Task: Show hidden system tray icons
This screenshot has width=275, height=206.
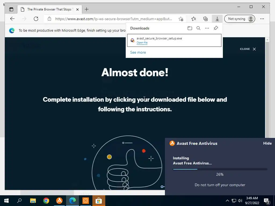Action: tap(227, 201)
